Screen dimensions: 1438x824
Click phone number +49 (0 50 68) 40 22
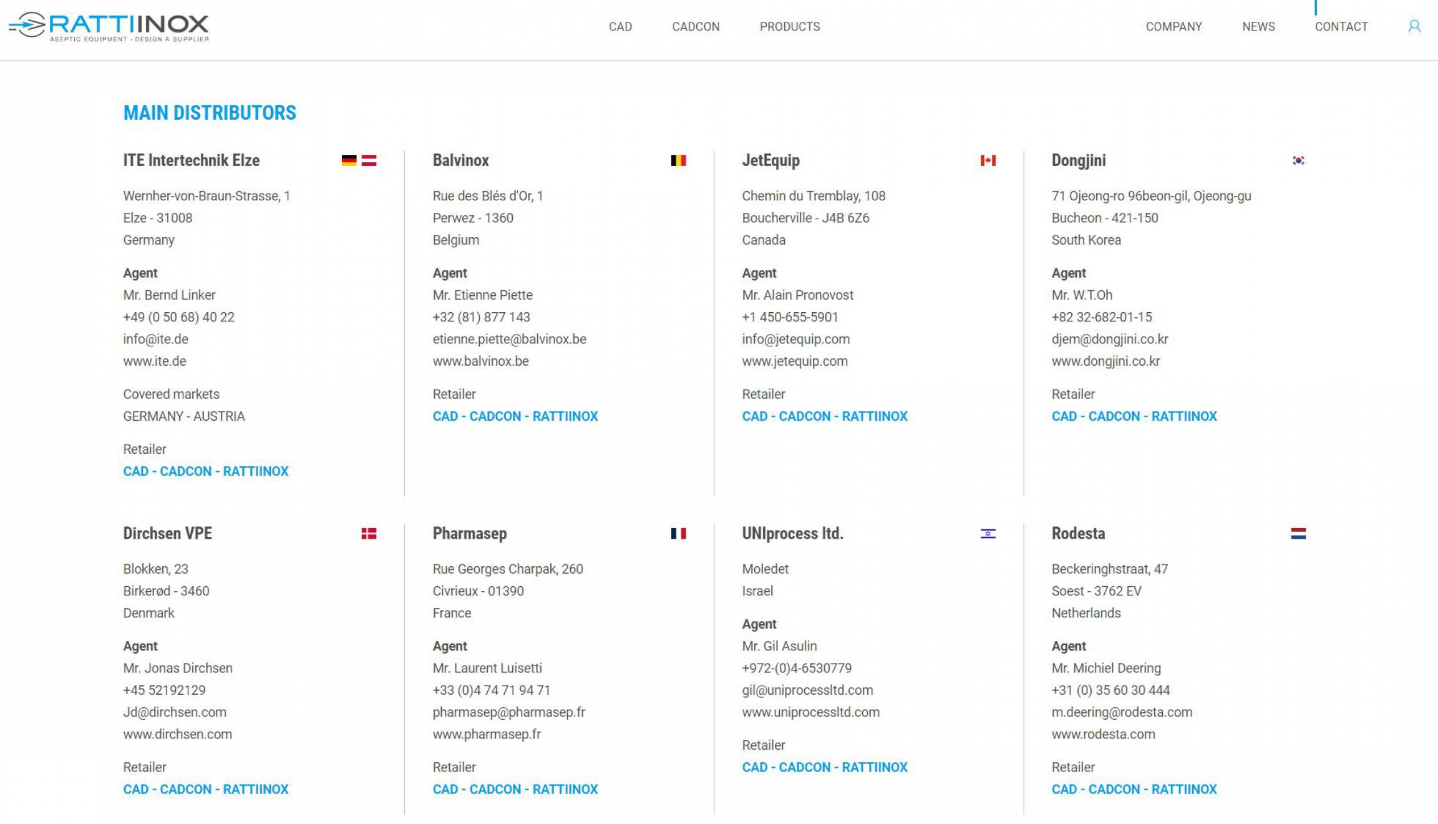[x=178, y=317]
